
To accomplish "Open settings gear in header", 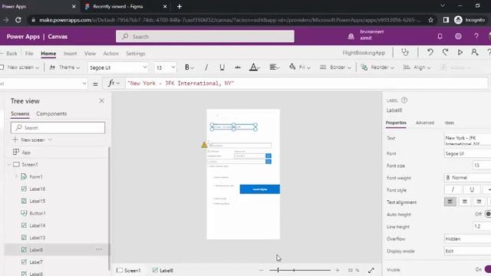I will point(458,36).
